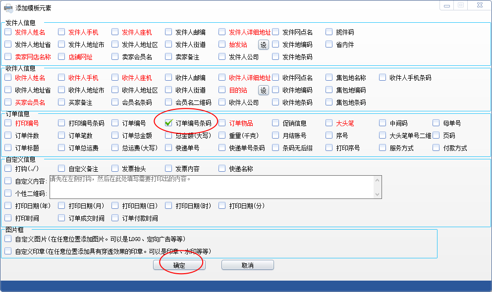This screenshot has height=292, width=492.
Task: Enable the 订单成交时间 checkbox
Action: (61, 218)
